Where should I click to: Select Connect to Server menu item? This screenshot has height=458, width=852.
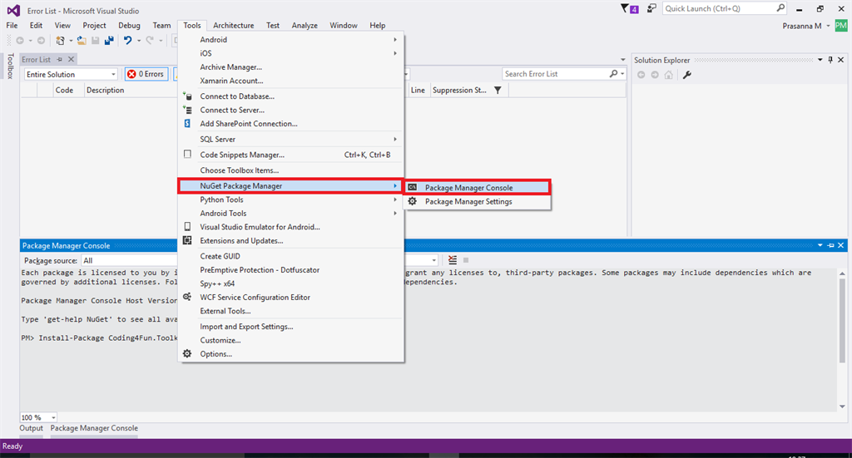coord(291,110)
